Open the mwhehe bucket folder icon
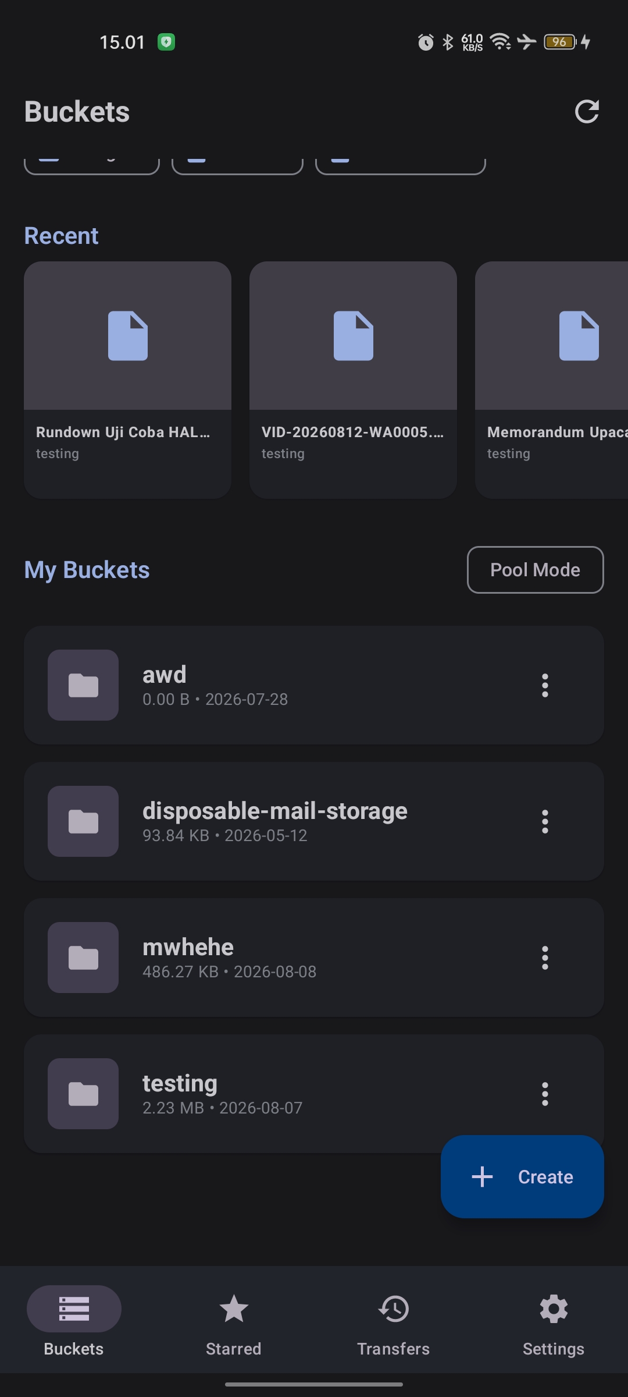628x1397 pixels. (x=83, y=958)
